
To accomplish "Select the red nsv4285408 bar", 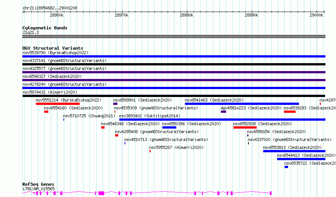I will 117,135.
